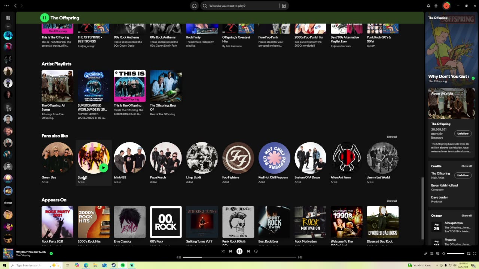
Task: Unfollow The Offspring in About the artist
Action: click(x=463, y=133)
